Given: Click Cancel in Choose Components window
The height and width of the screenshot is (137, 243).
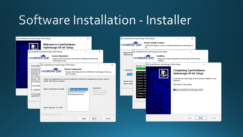Looking at the screenshot, I should click(x=108, y=118).
